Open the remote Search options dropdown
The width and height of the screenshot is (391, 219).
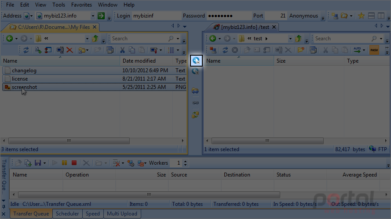[x=381, y=39]
